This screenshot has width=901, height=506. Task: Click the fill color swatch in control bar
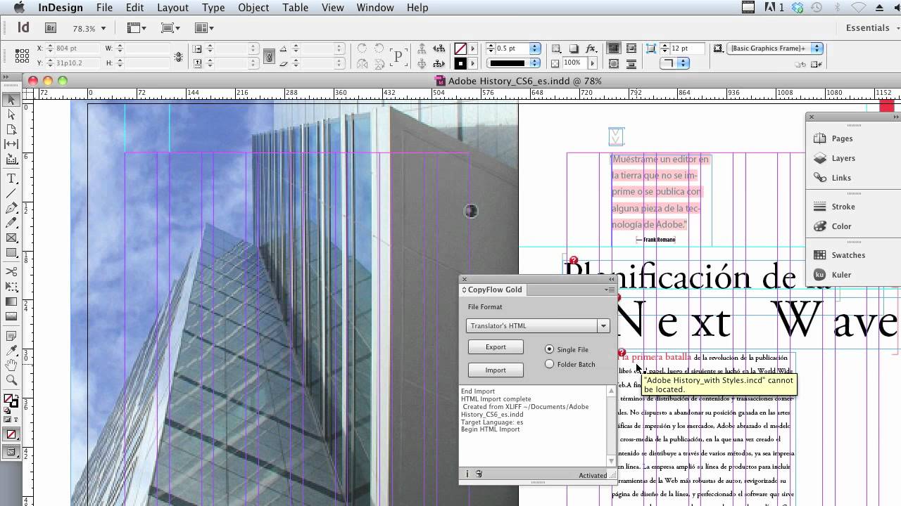(460, 48)
